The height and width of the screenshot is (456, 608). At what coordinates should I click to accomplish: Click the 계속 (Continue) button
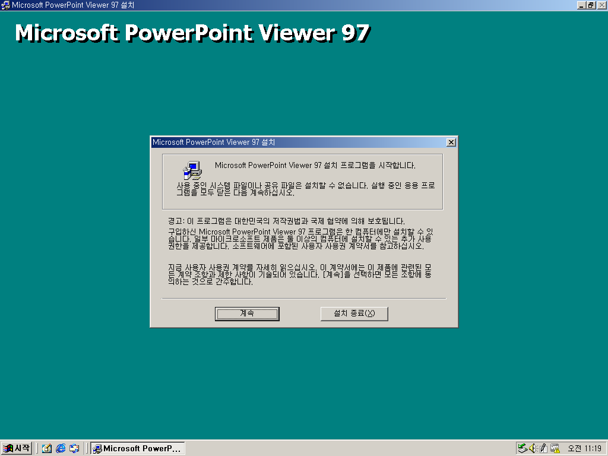click(247, 313)
